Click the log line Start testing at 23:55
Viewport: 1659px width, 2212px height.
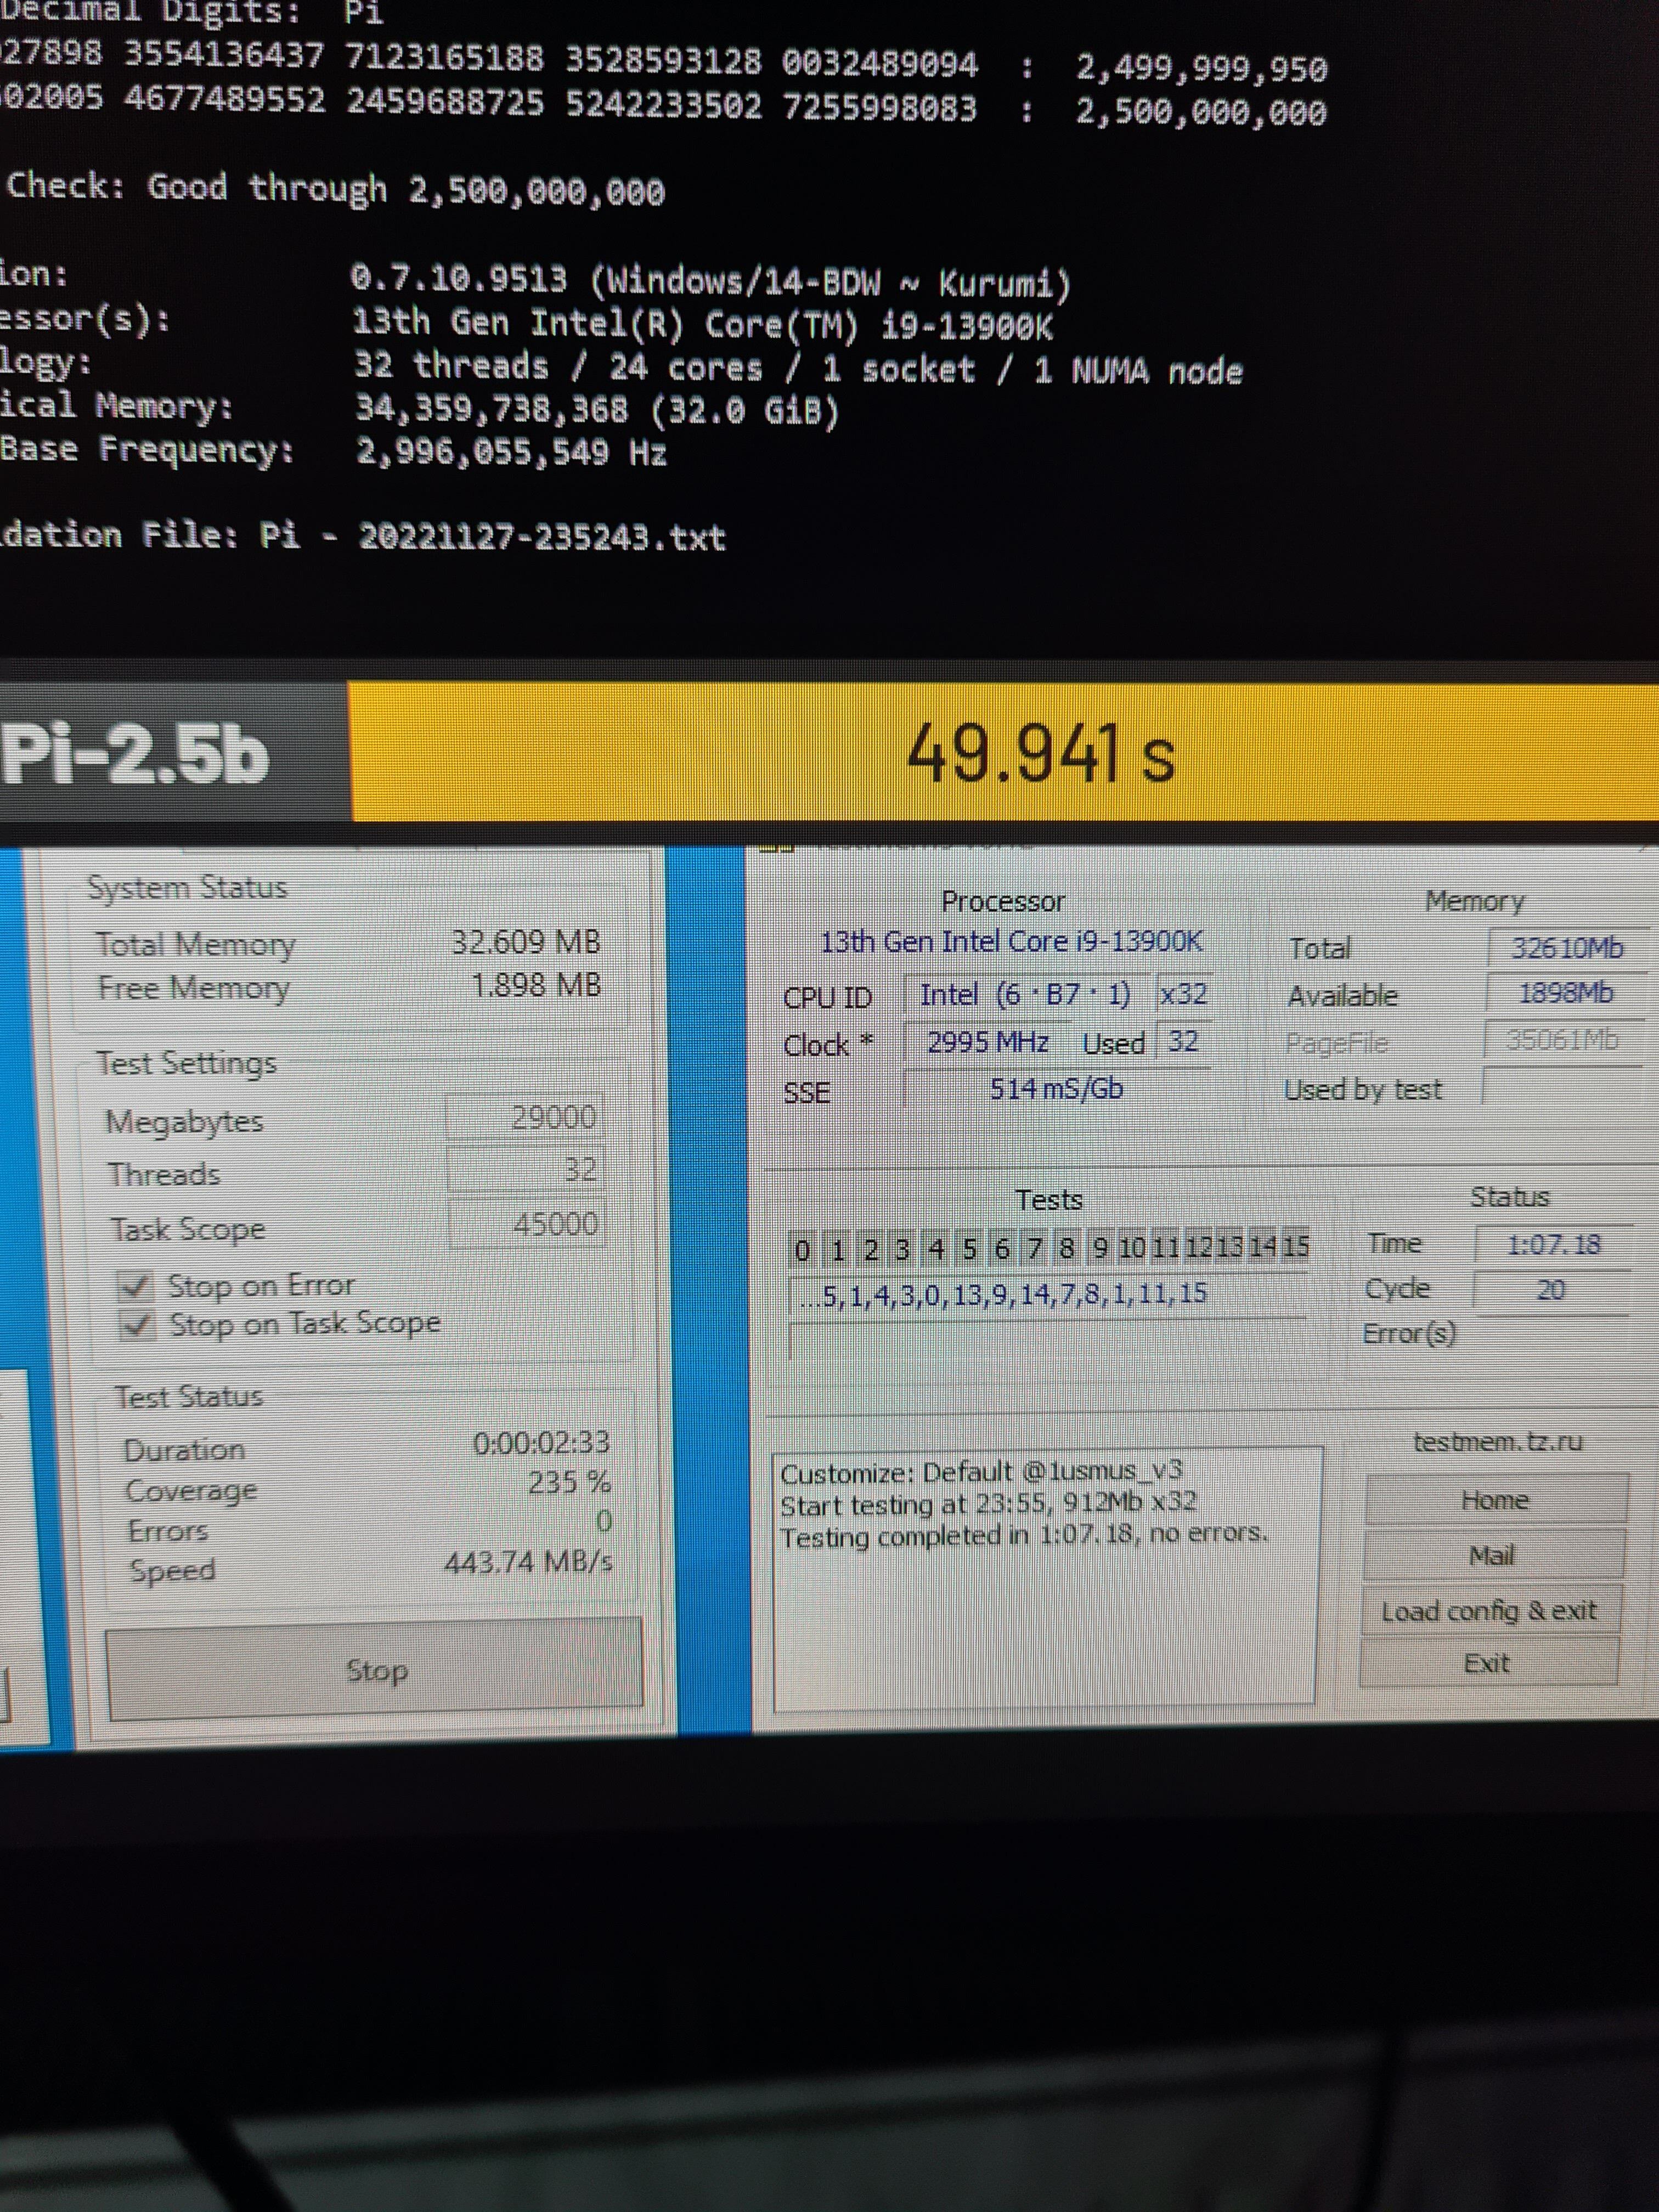988,1503
